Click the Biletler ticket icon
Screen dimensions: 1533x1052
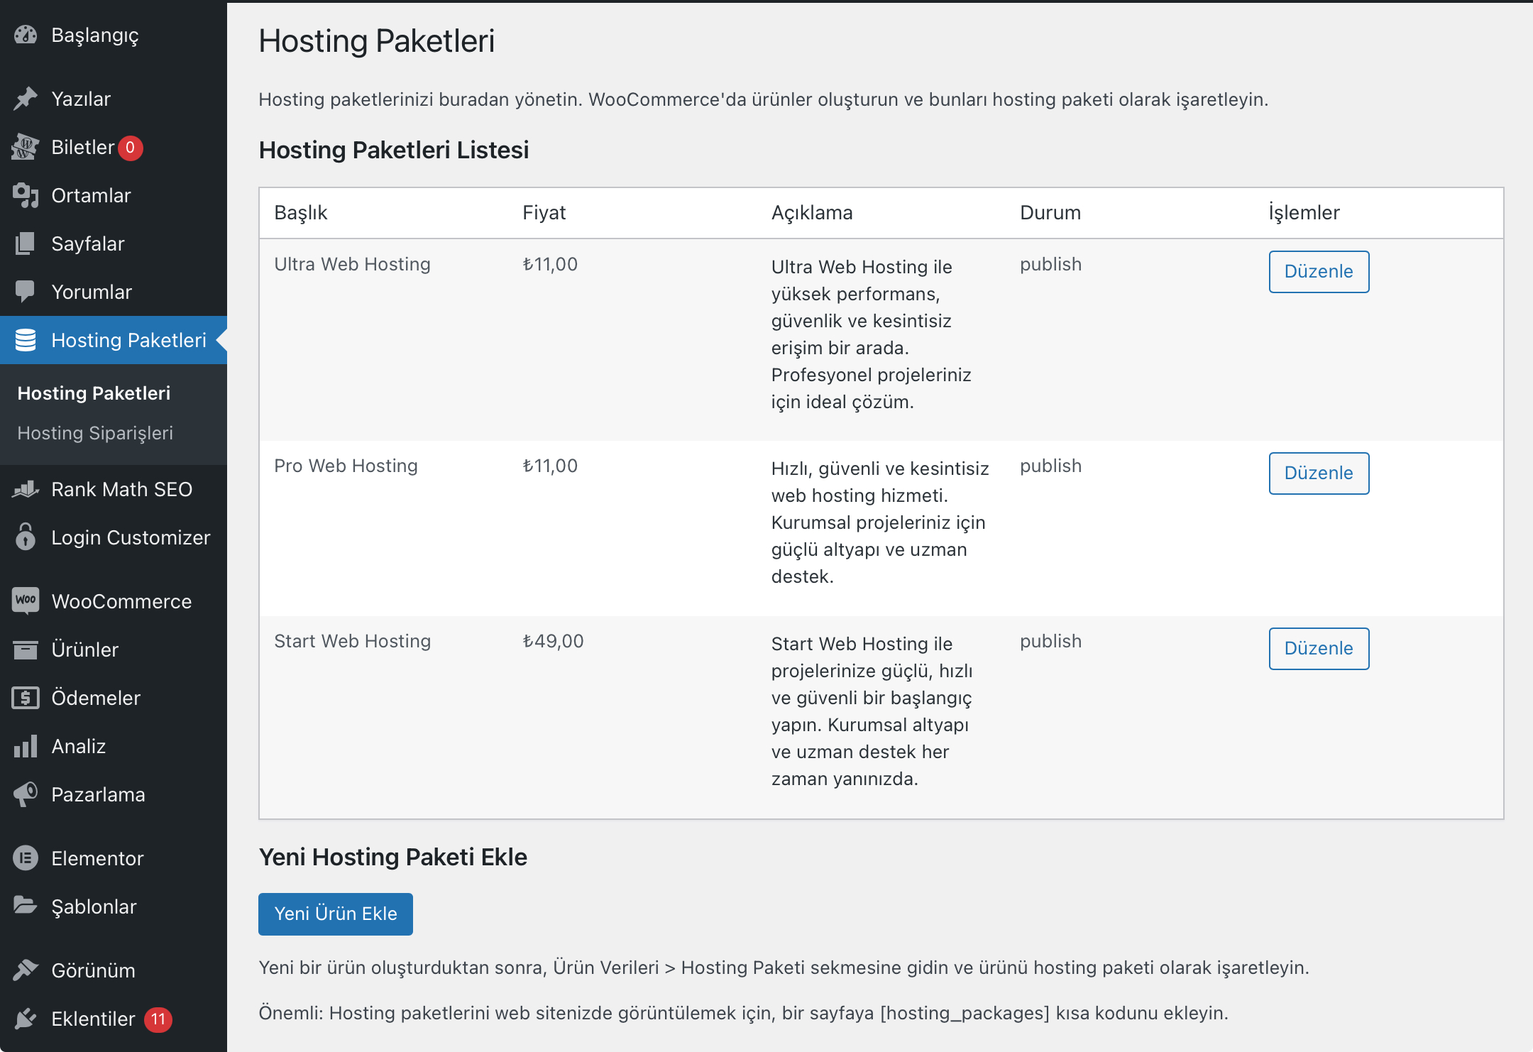coord(26,147)
